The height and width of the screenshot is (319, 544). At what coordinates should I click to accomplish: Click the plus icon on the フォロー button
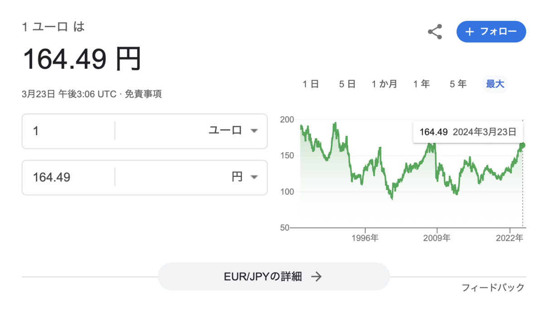click(x=470, y=32)
